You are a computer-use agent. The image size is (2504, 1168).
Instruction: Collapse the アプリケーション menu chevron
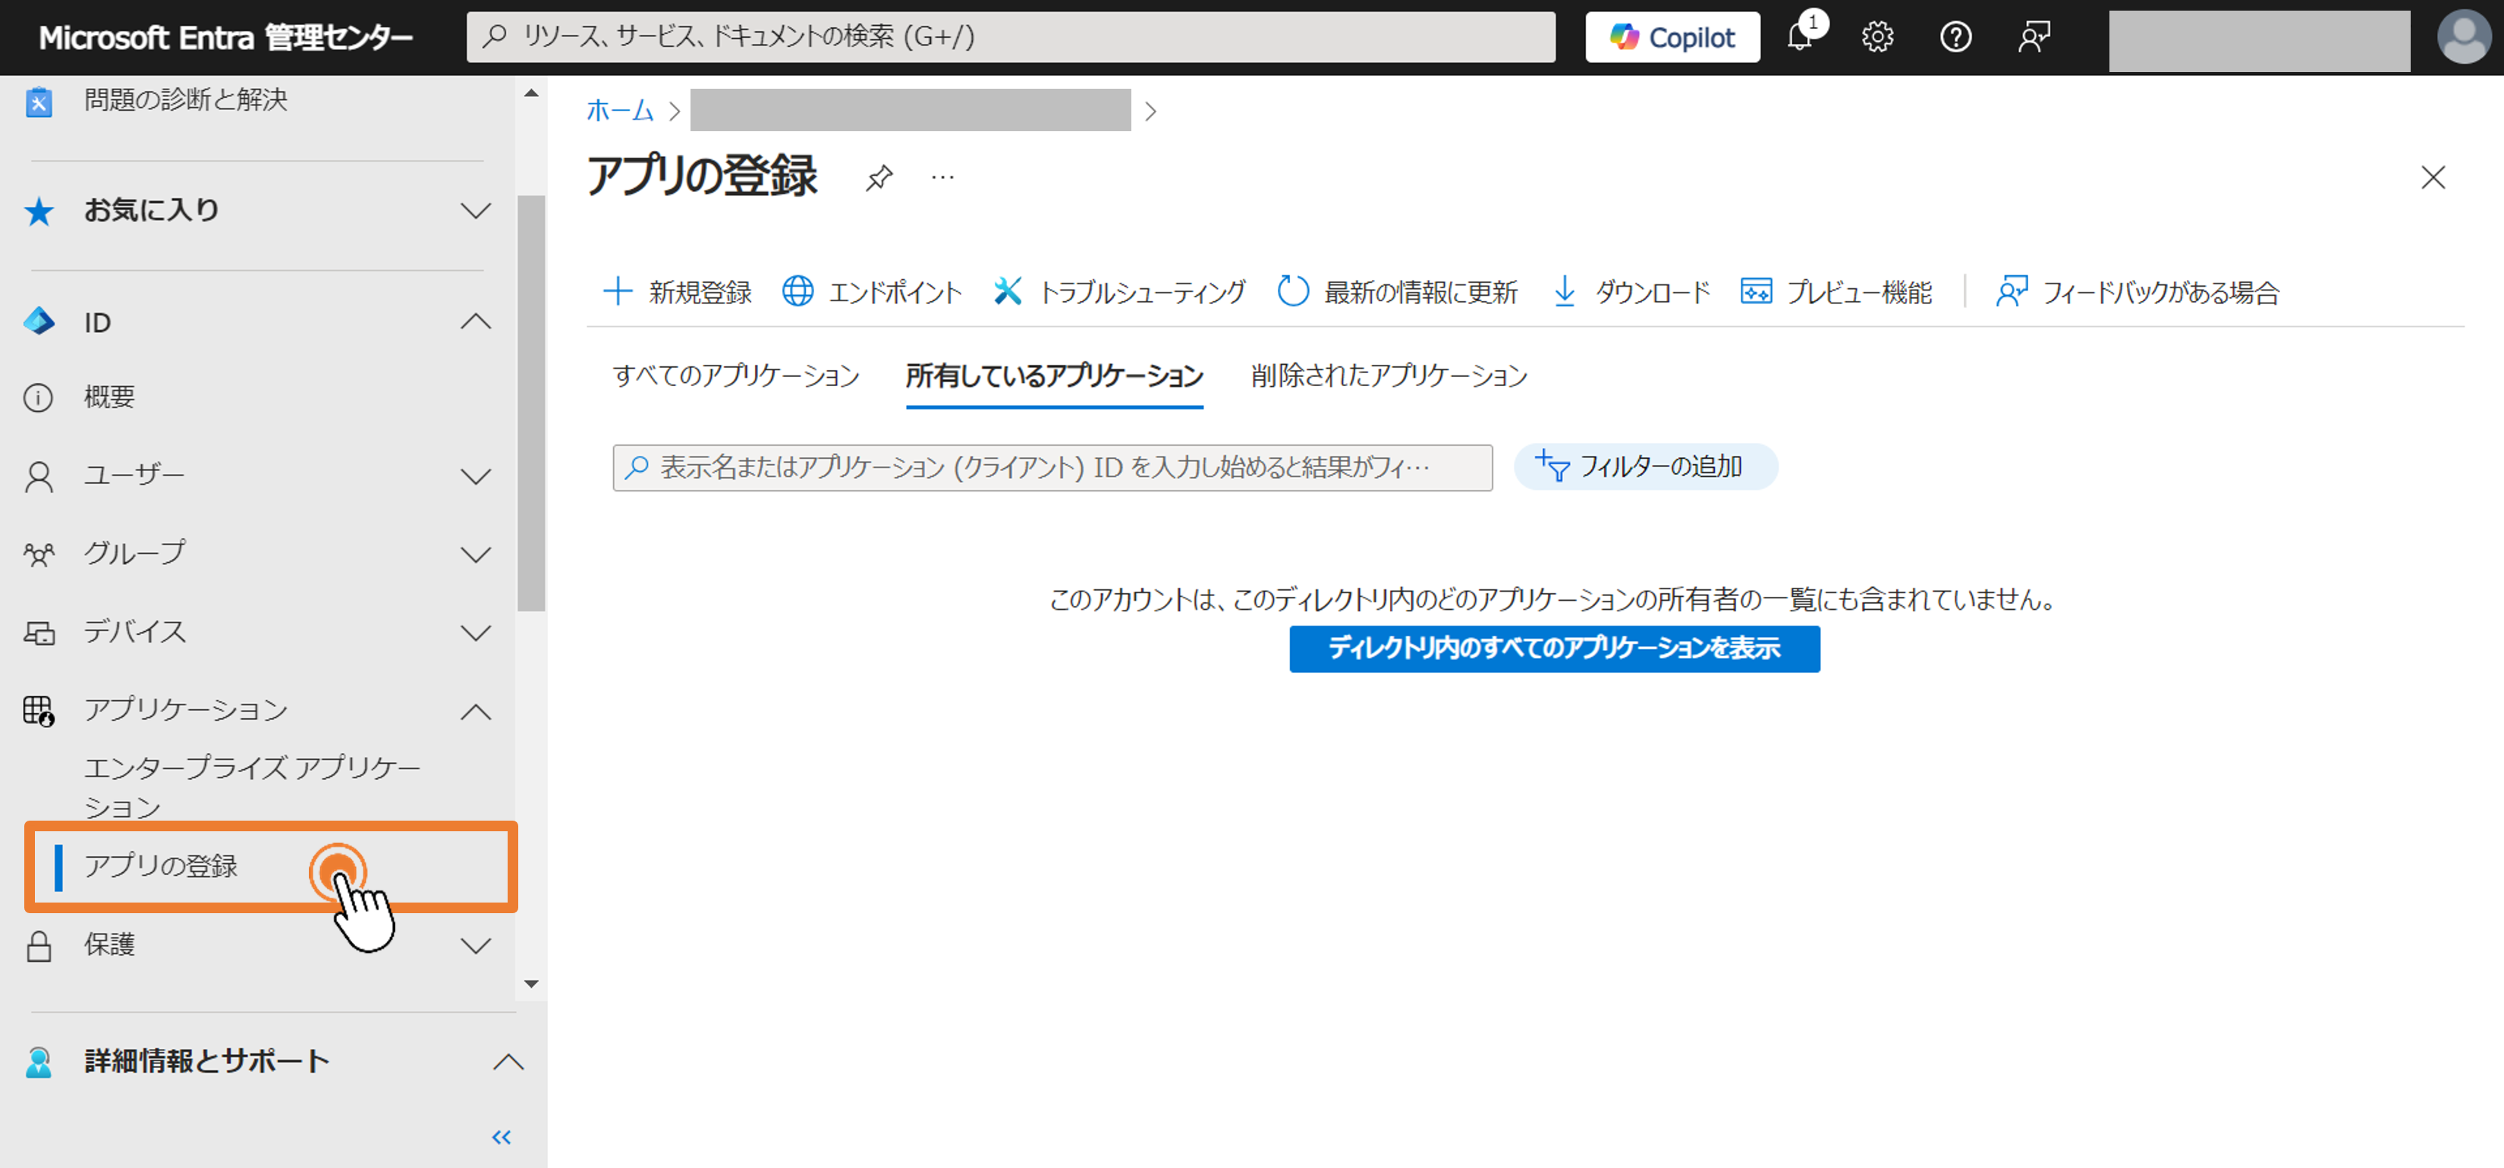475,711
